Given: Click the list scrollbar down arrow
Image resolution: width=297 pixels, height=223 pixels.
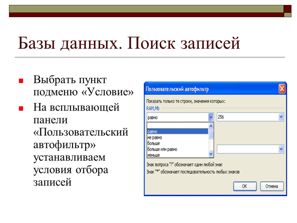Looking at the screenshot, I should point(211,154).
